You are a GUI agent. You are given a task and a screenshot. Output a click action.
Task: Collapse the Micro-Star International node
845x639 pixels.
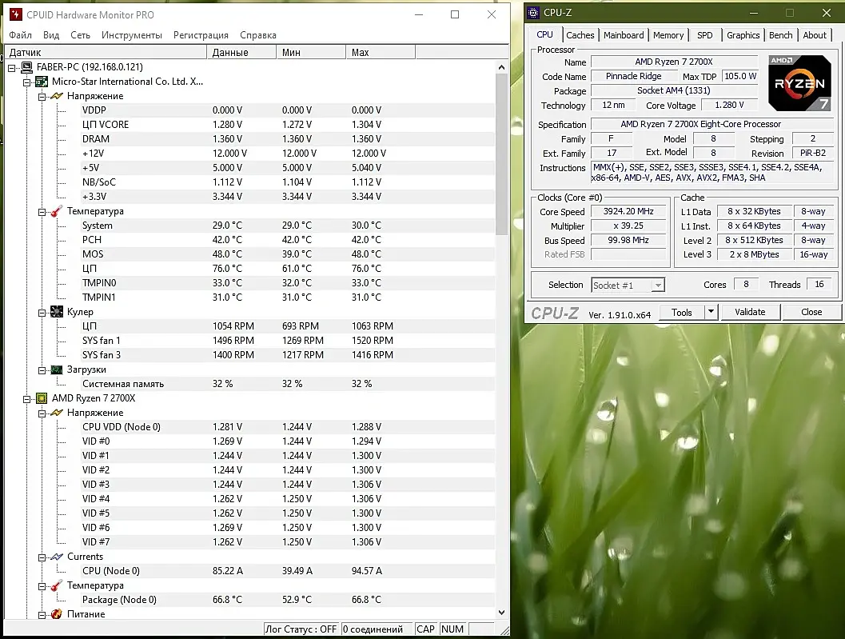point(26,82)
